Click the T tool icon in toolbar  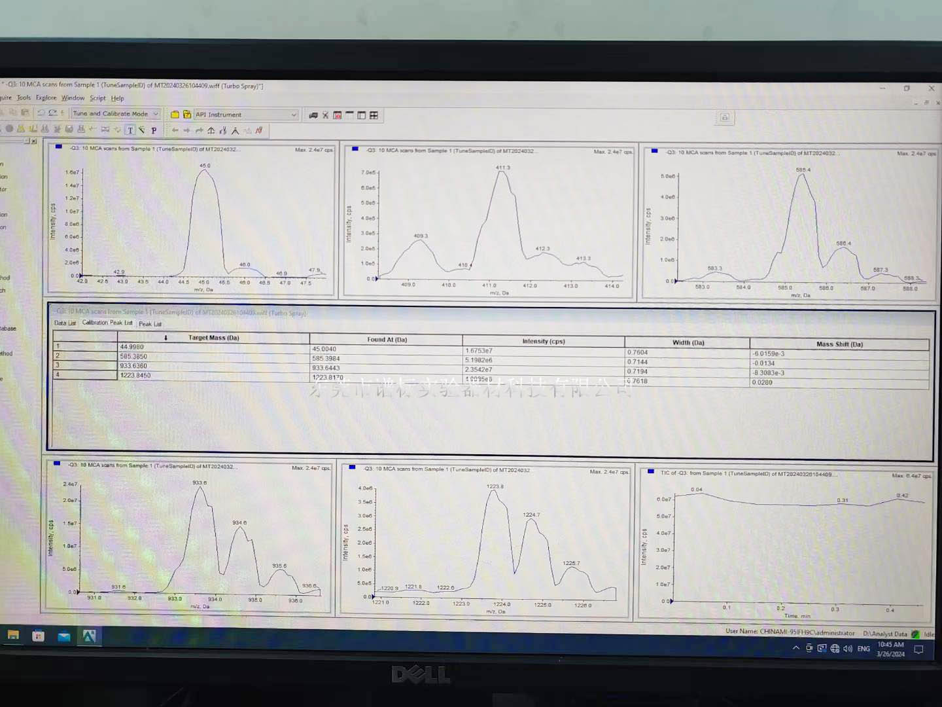point(130,130)
